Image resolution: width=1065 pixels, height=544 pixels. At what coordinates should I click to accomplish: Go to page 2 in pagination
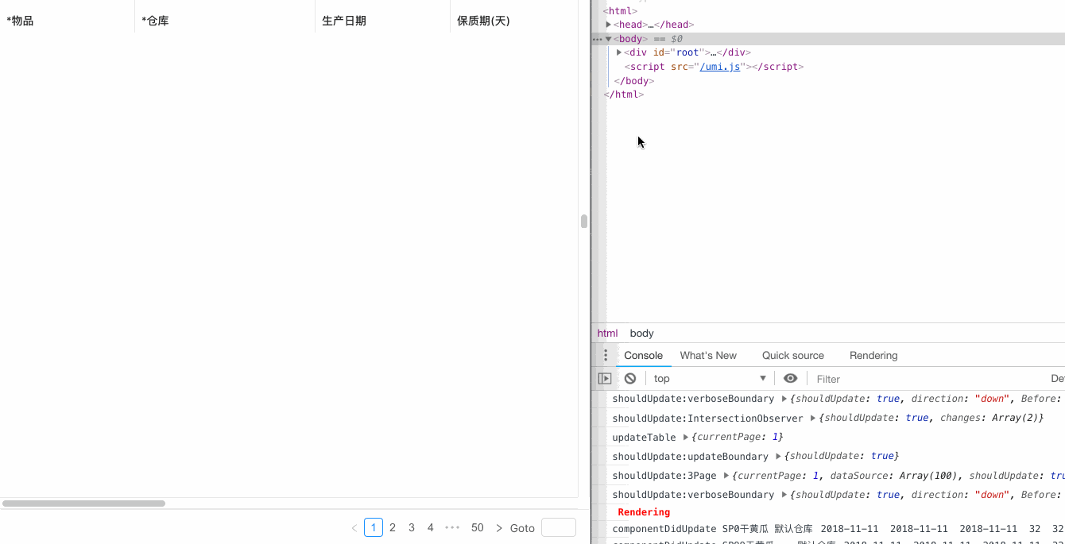pyautogui.click(x=393, y=527)
